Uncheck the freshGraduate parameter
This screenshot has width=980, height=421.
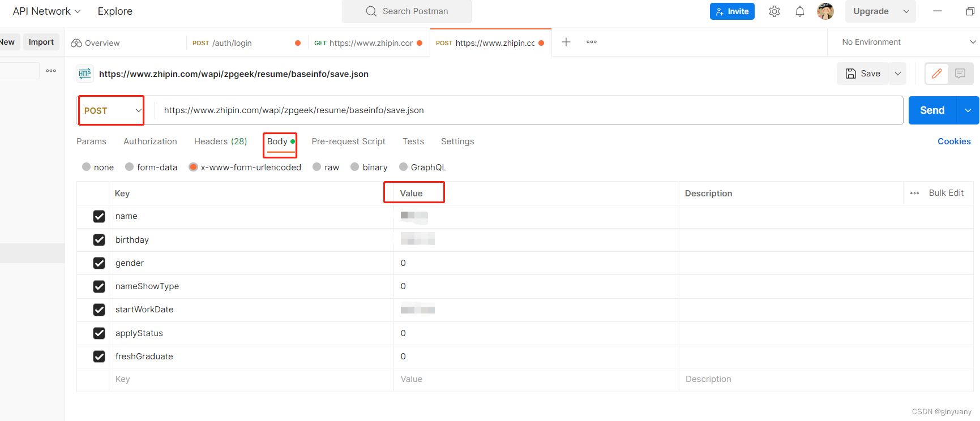(x=99, y=356)
